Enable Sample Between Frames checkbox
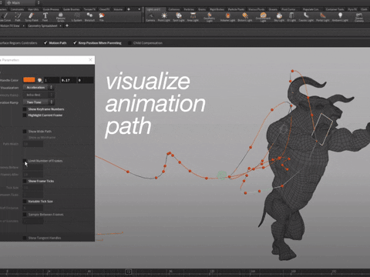This screenshot has height=277, width=370. [x=25, y=215]
